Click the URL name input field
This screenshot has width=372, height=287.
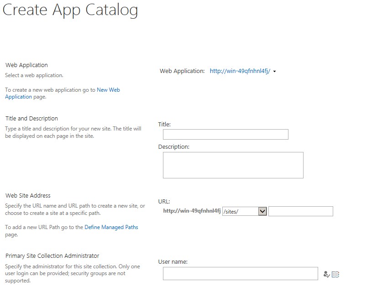[301, 211]
